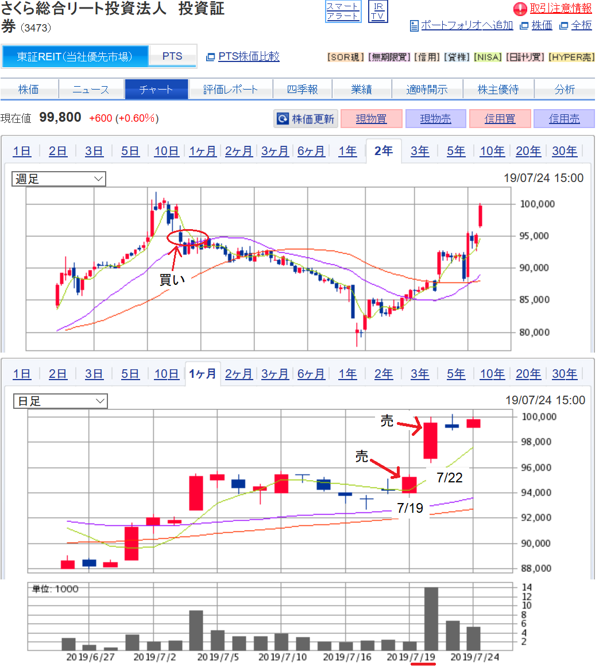599x669 pixels.
Task: Select 1日 period in upper chart
Action: tap(22, 151)
